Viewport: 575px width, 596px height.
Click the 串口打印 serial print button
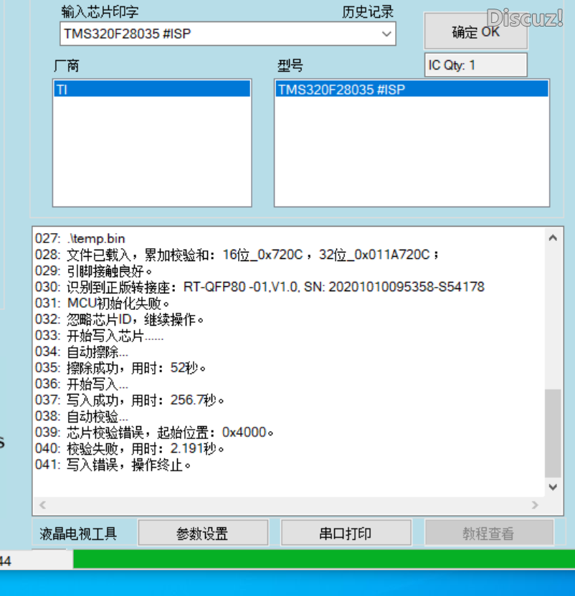tap(346, 532)
